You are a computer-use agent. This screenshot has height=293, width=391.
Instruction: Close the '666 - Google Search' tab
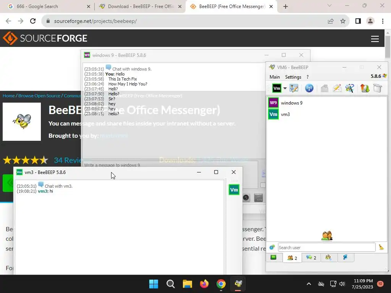89,6
